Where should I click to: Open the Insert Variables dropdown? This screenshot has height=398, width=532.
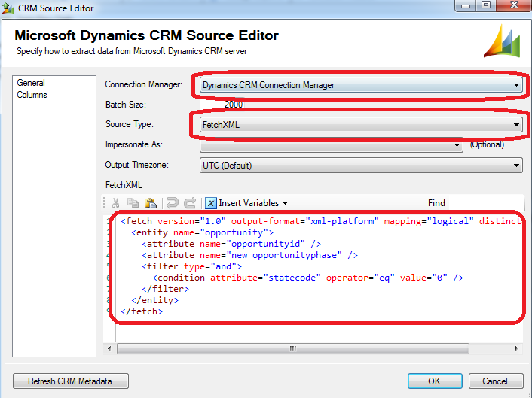(286, 204)
